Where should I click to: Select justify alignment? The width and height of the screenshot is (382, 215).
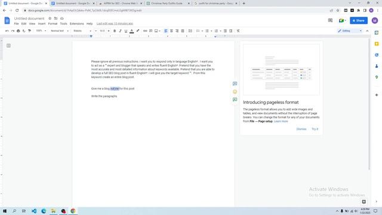(183, 31)
